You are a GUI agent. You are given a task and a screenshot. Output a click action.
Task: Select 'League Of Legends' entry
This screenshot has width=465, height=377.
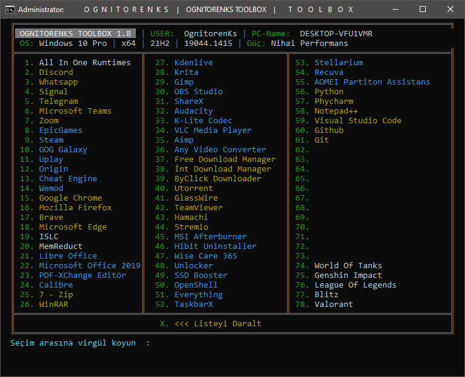355,285
